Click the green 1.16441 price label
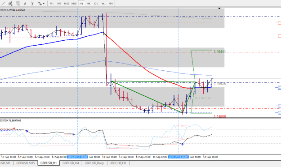Image resolution: width=281 pixels, height=167 pixels. [x=219, y=51]
